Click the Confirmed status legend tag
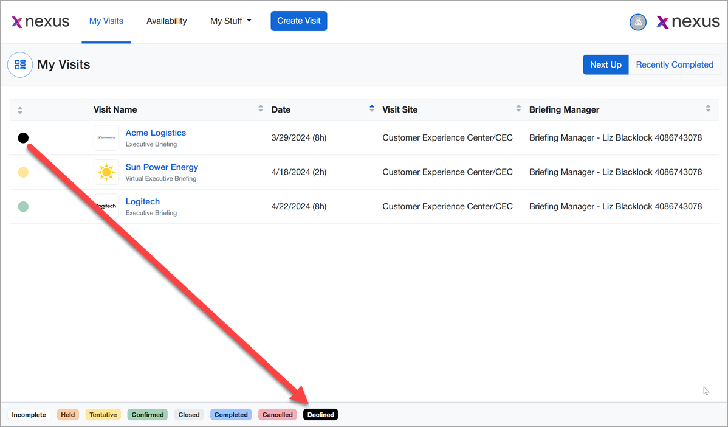The width and height of the screenshot is (728, 427). pyautogui.click(x=148, y=415)
